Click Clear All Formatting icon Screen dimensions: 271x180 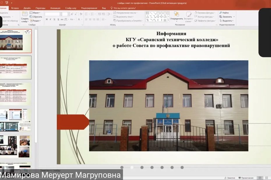click(81, 14)
